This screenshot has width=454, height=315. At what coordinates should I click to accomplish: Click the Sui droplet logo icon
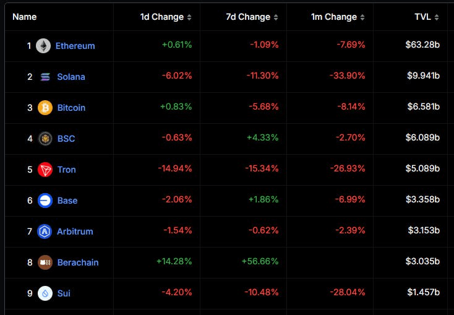(45, 293)
